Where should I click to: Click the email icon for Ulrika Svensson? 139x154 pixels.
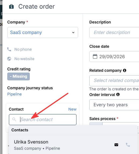tap(116, 145)
